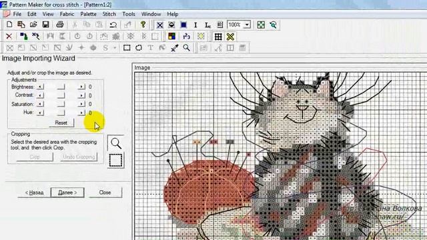
Task: Open the Window menu
Action: click(151, 14)
